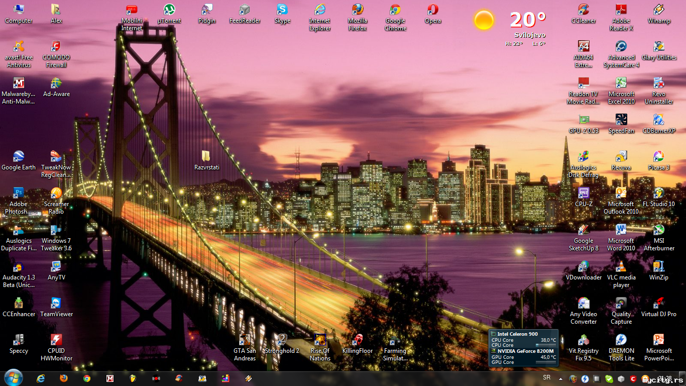The height and width of the screenshot is (386, 686).
Task: Select the Microsoft Outlook 2010 shortcut
Action: (621, 201)
